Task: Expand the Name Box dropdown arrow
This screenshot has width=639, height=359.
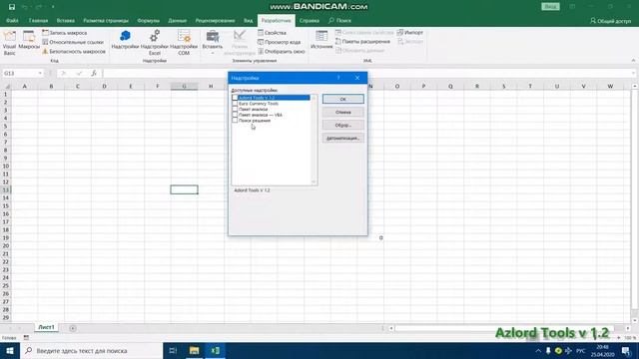Action: pyautogui.click(x=40, y=73)
